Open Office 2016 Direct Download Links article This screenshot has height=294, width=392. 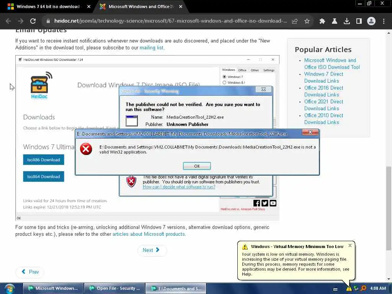click(323, 91)
